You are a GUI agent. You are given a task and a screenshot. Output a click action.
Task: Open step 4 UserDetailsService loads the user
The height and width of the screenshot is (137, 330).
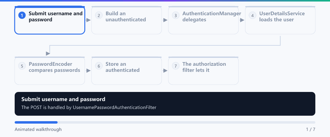(x=280, y=20)
